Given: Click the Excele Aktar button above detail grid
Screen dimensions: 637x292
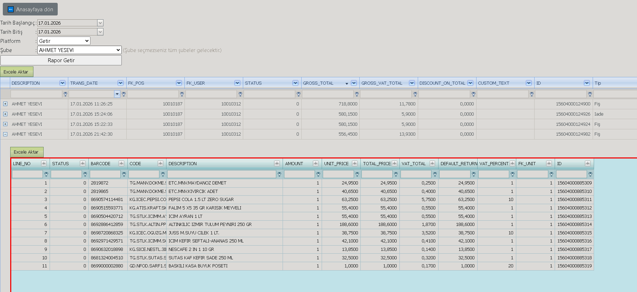Looking at the screenshot, I should click(27, 152).
